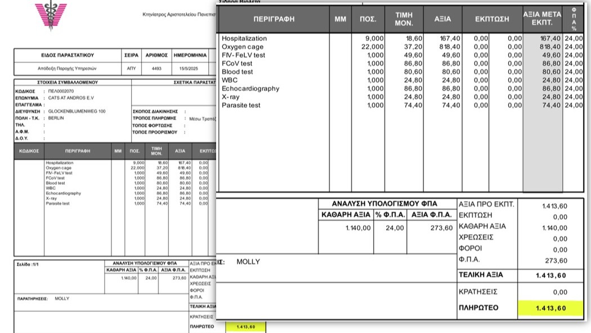Click "ΑΞΙΑ ΜΕΤΑ ΕΚΠΤ." header in the enlarged table

click(x=542, y=19)
